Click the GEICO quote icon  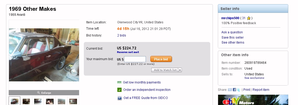point(120,98)
